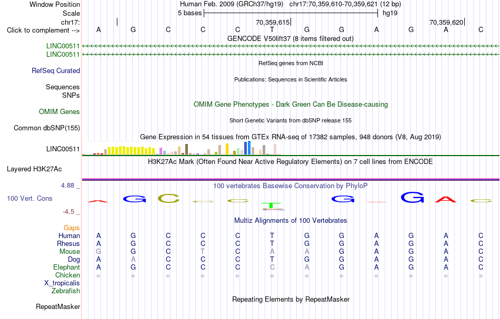This screenshot has height=319, width=500.
Task: Open the 'Layered H3K27Ac' track label
Action: (34, 169)
